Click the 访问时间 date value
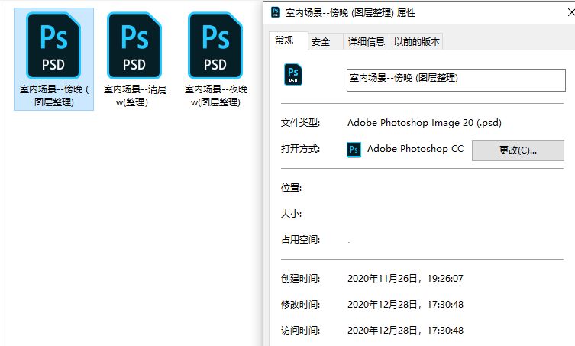Screen dimensions: 575x346 point(405,330)
